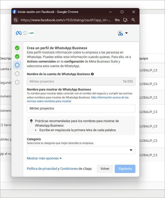Open display name guidelines link

[78, 99]
